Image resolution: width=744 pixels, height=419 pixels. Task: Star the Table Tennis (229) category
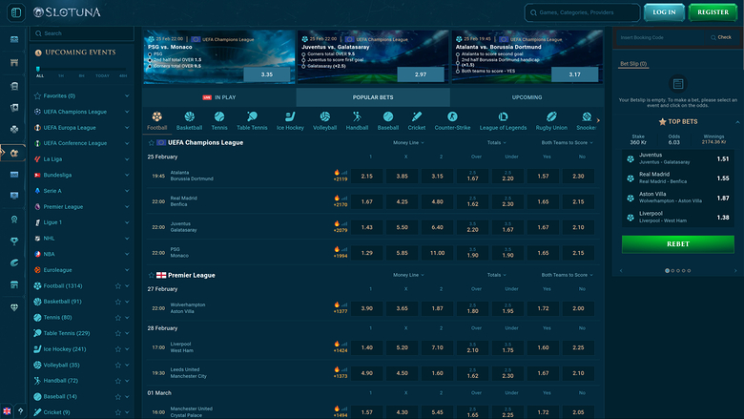point(118,333)
